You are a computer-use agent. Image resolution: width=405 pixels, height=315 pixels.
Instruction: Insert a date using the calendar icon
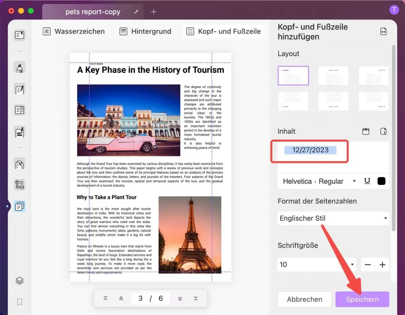pyautogui.click(x=366, y=131)
